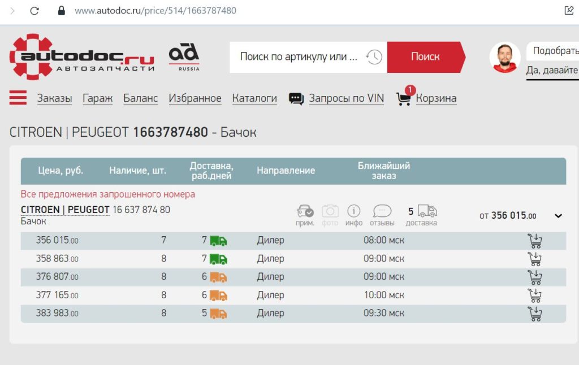Image resolution: width=579 pixels, height=365 pixels.
Task: Click the Да, давайте link
Action: point(552,70)
